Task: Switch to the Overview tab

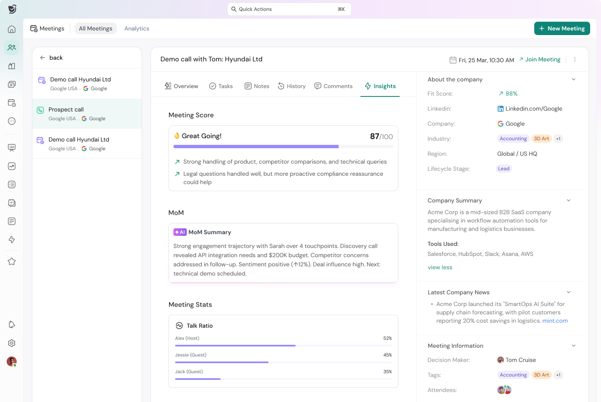Action: coord(182,86)
